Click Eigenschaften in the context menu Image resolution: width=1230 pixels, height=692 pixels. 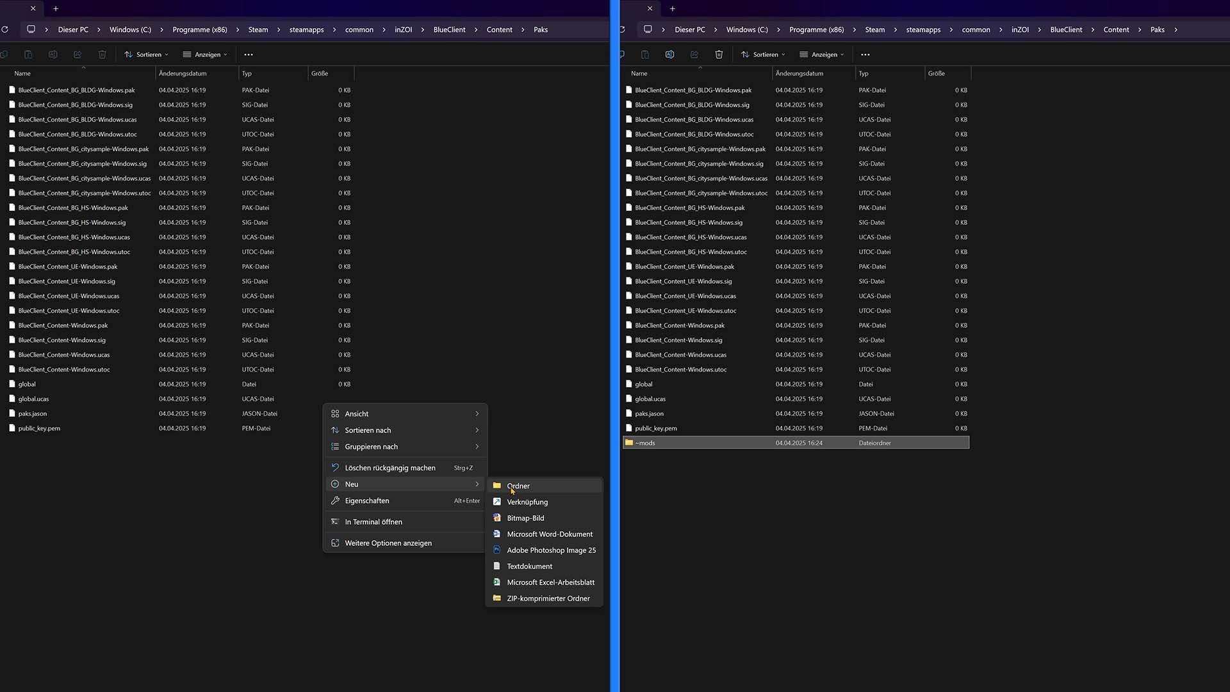[x=366, y=501]
